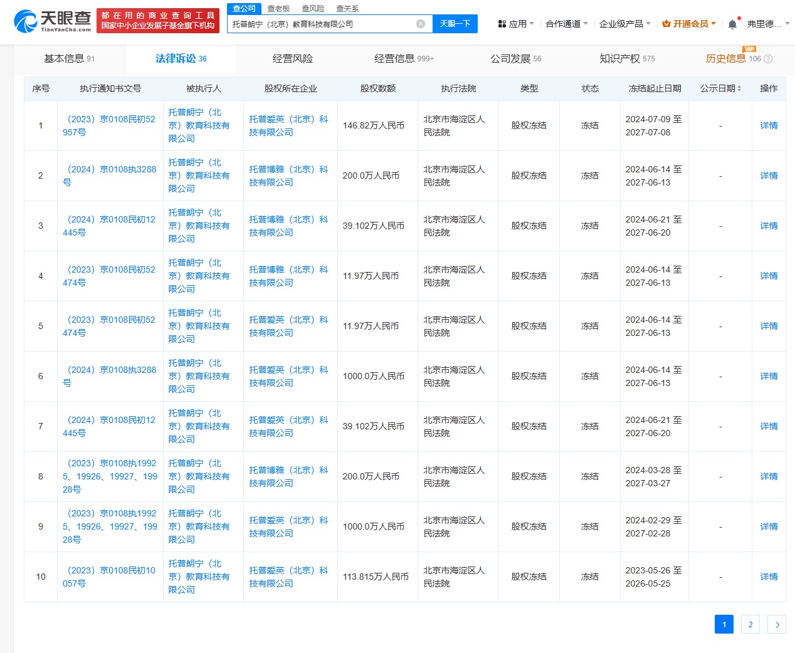Image resolution: width=795 pixels, height=653 pixels.
Task: Open 托普博雅 equity company link in row 2
Action: point(288,175)
